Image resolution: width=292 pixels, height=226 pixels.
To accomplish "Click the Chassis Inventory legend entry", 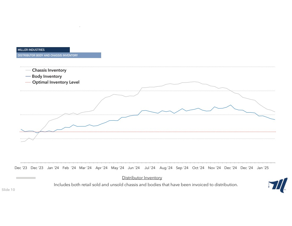I will [49, 70].
